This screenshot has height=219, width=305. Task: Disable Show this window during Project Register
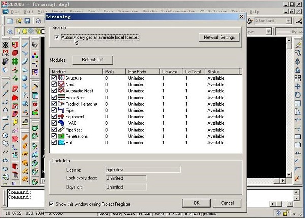tap(51, 204)
